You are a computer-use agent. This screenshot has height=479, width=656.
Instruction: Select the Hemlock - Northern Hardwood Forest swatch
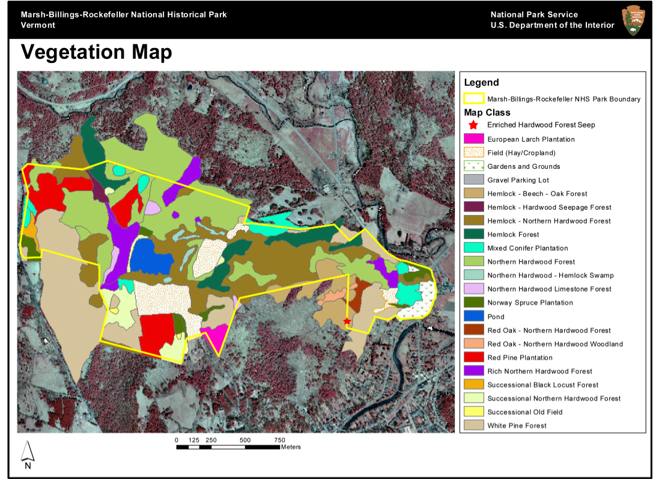pyautogui.click(x=473, y=221)
